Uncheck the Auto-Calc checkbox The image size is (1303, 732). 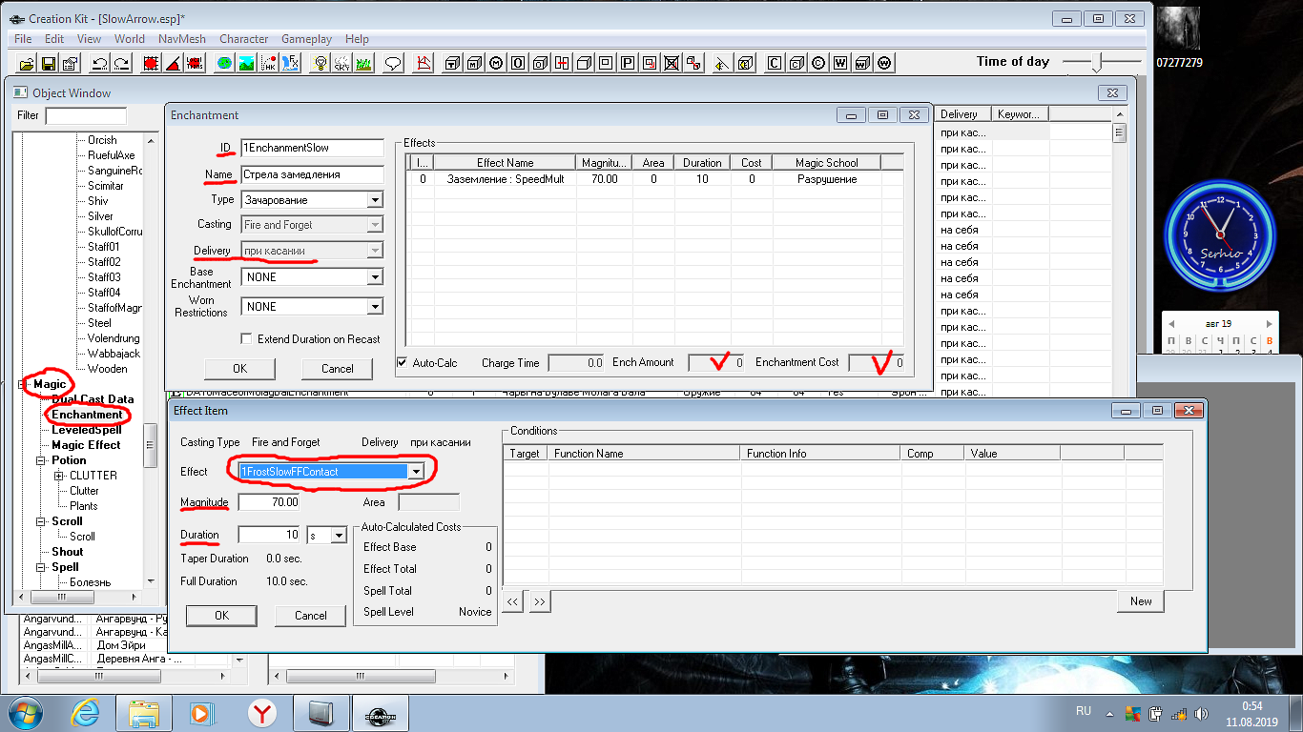[x=402, y=363]
